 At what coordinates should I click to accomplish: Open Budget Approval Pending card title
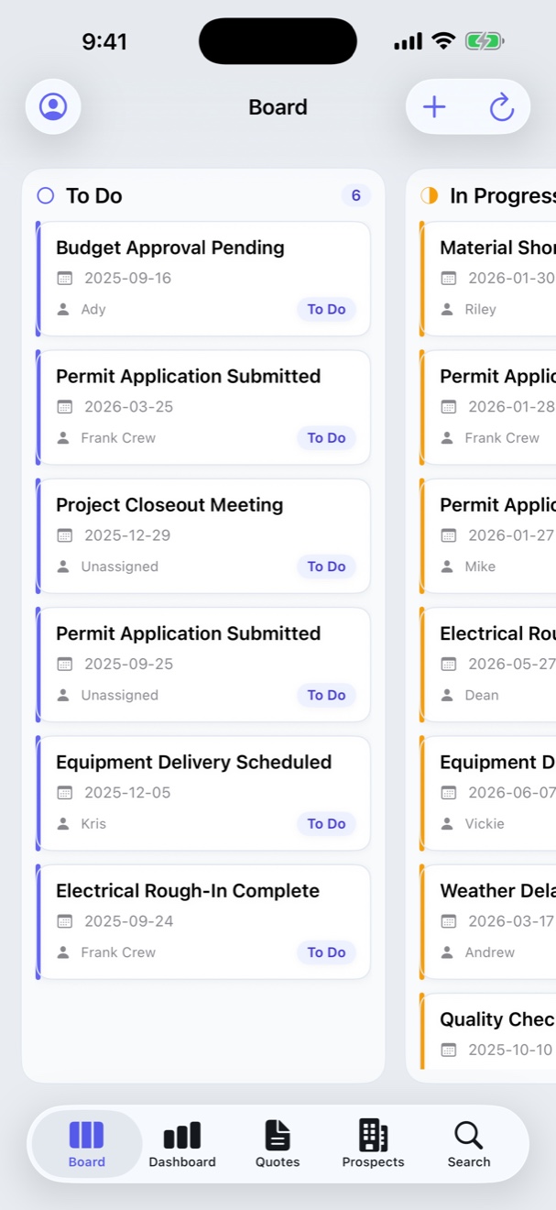click(170, 247)
